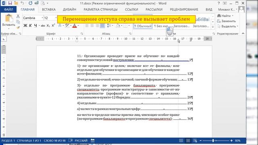Open the font name dropdown arrow

[x=42, y=18]
